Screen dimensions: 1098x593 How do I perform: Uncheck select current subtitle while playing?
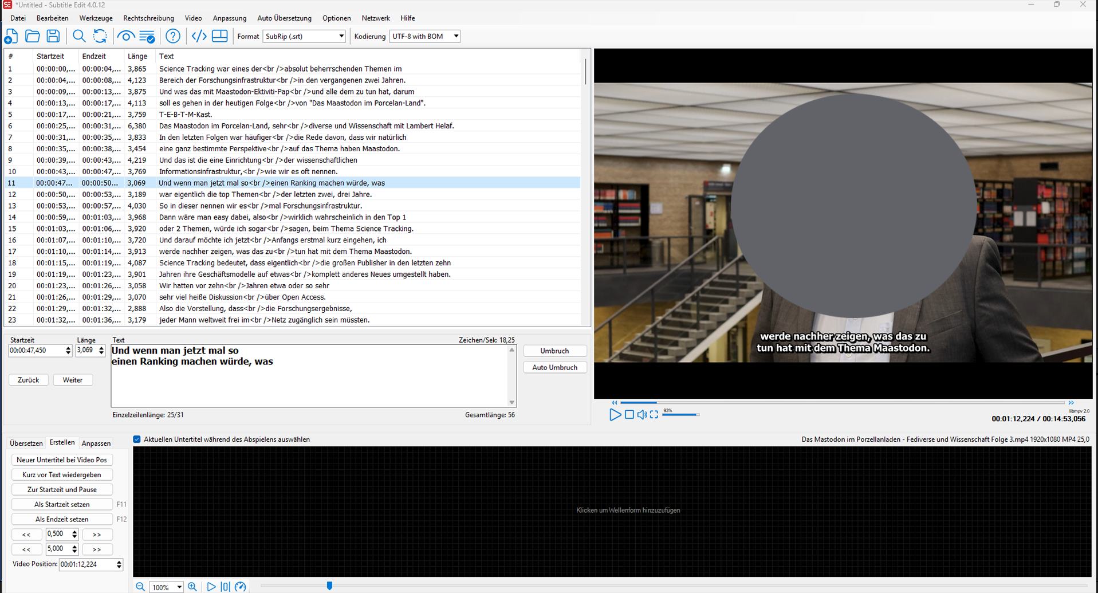[137, 439]
